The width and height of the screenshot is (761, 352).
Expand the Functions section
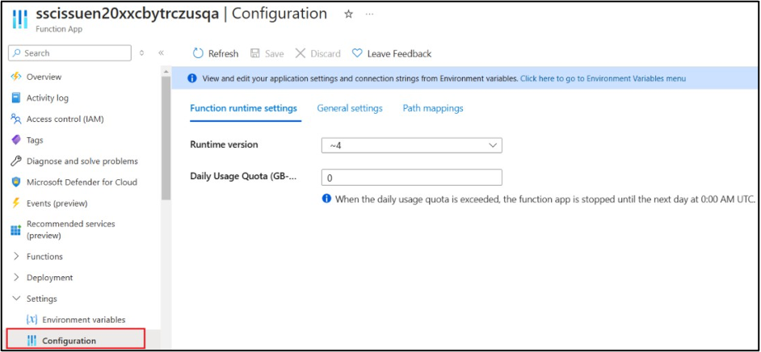pos(16,257)
